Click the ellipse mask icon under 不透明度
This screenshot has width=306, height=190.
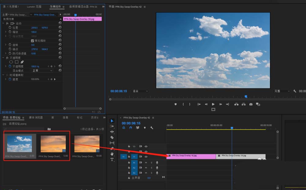(x=11, y=62)
